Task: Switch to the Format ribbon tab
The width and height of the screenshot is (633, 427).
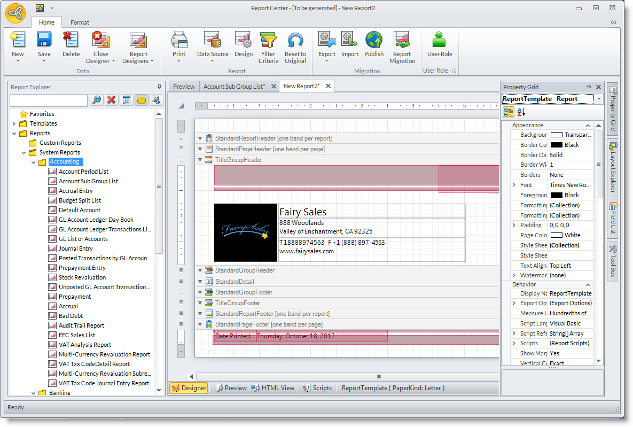Action: pyautogui.click(x=80, y=22)
